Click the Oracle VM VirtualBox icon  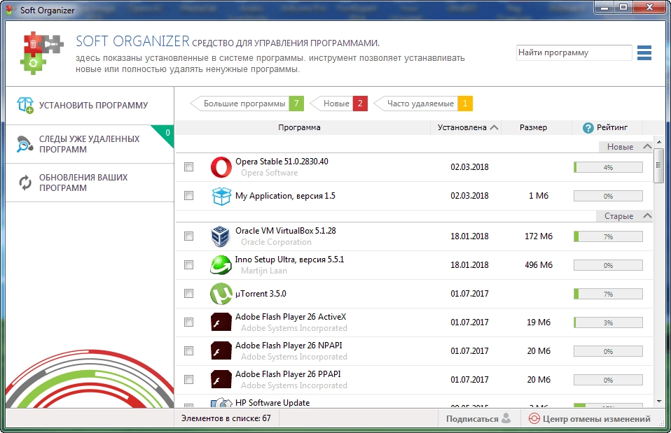[x=221, y=236]
